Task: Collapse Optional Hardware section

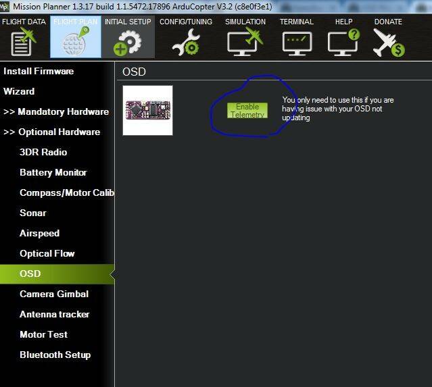Action: [52, 132]
